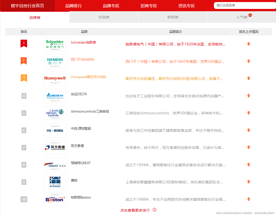Go to 招商专区 navigation item

coord(149,6)
